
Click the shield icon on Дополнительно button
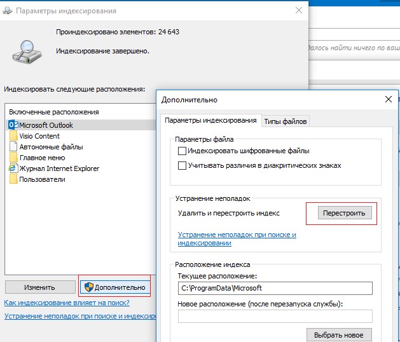pyautogui.click(x=89, y=287)
